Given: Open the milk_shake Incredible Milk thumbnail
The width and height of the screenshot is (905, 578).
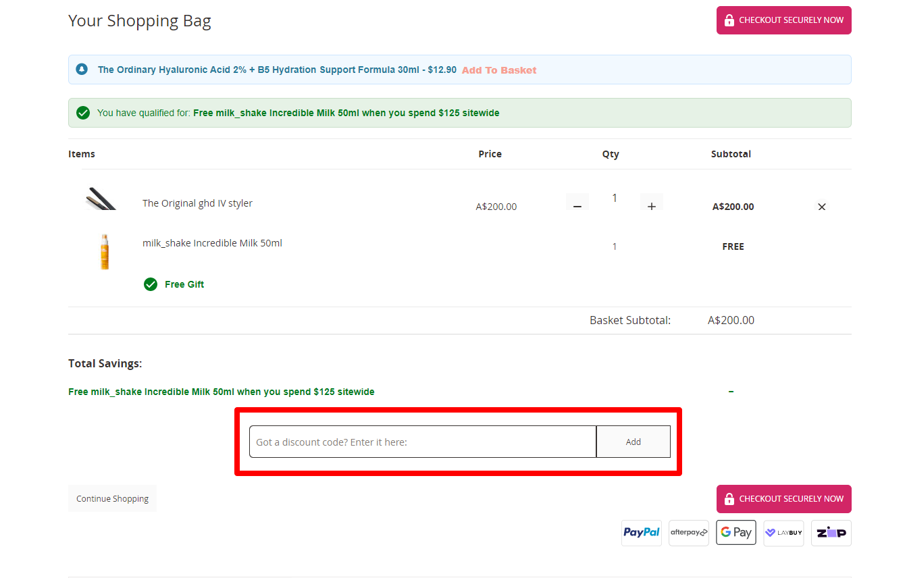Looking at the screenshot, I should tap(105, 252).
